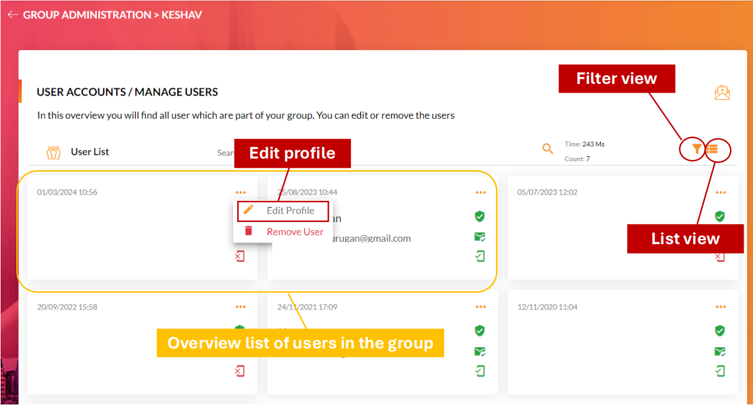Open three-dot menu on the 12/11/2020 card

(x=720, y=307)
